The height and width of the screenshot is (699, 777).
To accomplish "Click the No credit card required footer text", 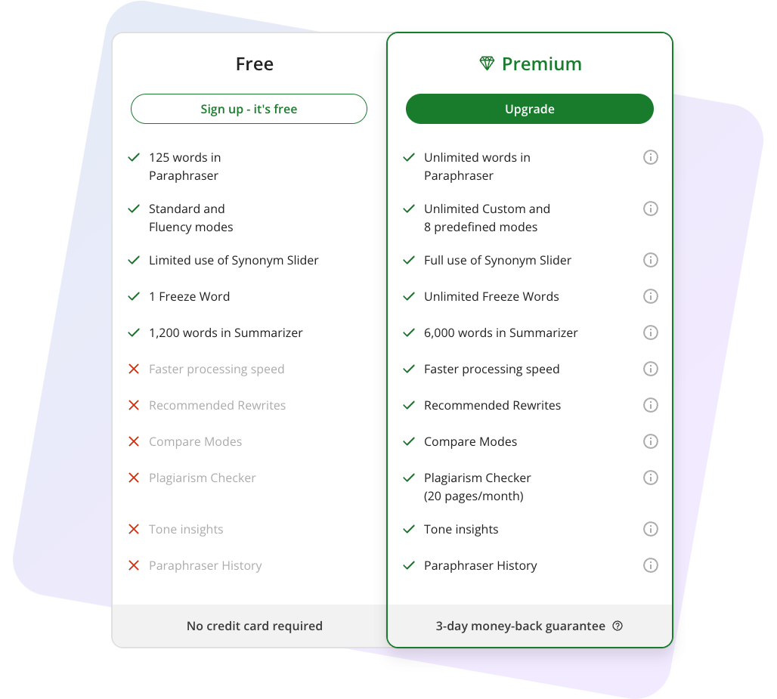I will tap(254, 626).
